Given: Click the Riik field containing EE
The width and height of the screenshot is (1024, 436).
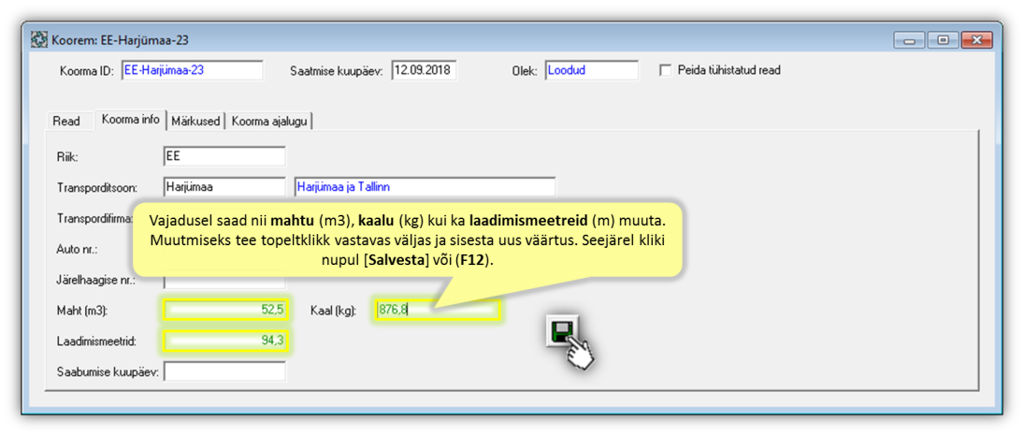Looking at the screenshot, I should [224, 156].
